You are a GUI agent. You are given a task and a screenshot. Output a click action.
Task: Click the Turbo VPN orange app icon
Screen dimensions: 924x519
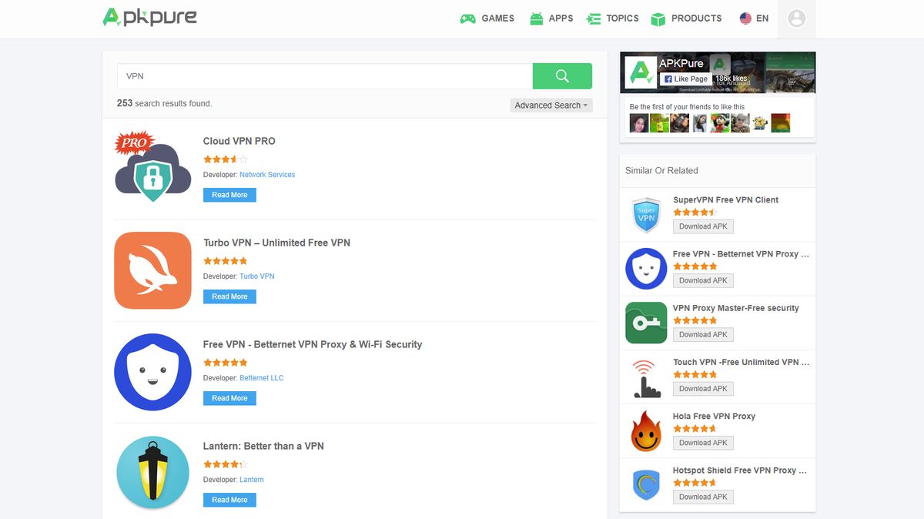pos(152,270)
